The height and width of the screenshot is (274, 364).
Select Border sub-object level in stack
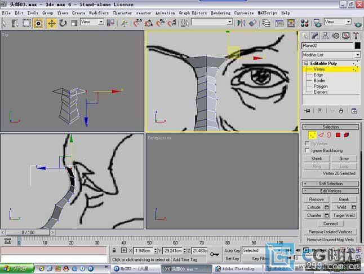[319, 81]
